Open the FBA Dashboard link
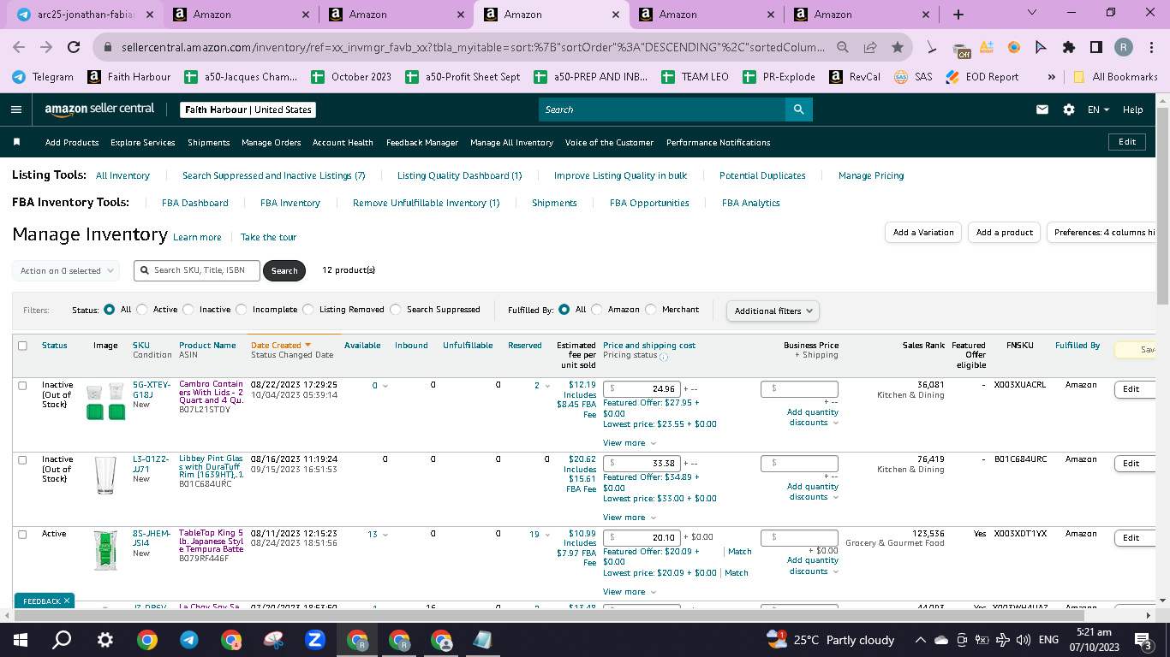 (195, 203)
